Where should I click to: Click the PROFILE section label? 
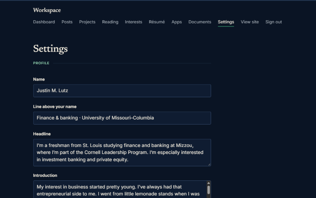(41, 63)
